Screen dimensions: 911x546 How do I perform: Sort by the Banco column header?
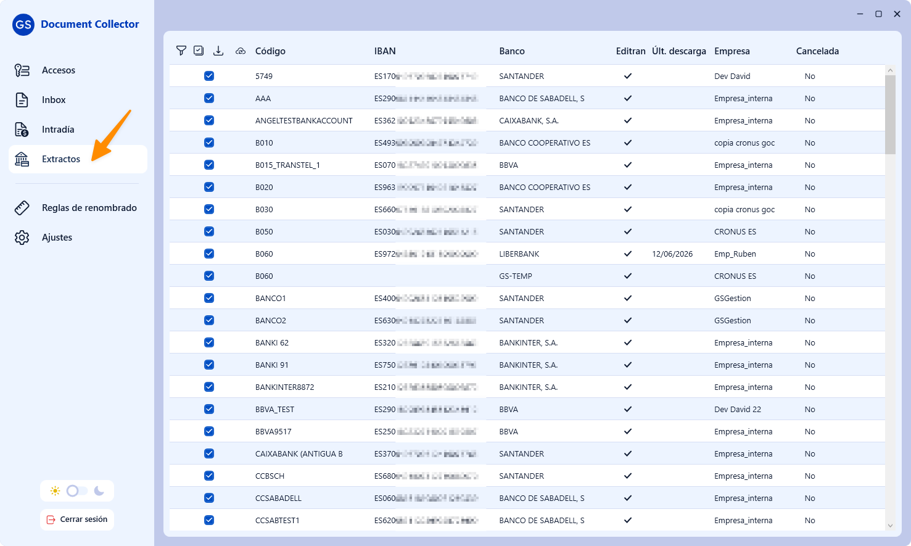[x=512, y=51]
